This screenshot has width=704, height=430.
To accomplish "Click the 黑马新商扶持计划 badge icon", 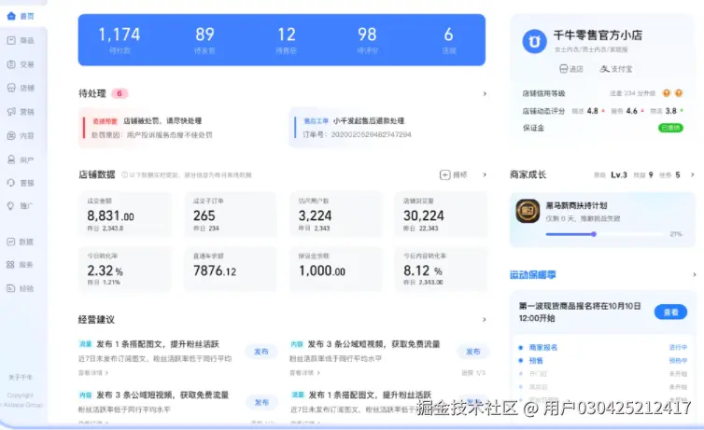I will (528, 211).
